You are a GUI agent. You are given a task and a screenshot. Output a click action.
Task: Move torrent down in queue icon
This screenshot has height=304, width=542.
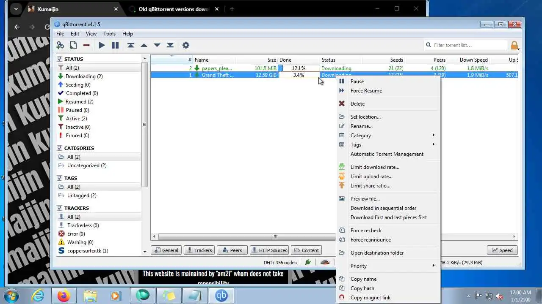[157, 45]
